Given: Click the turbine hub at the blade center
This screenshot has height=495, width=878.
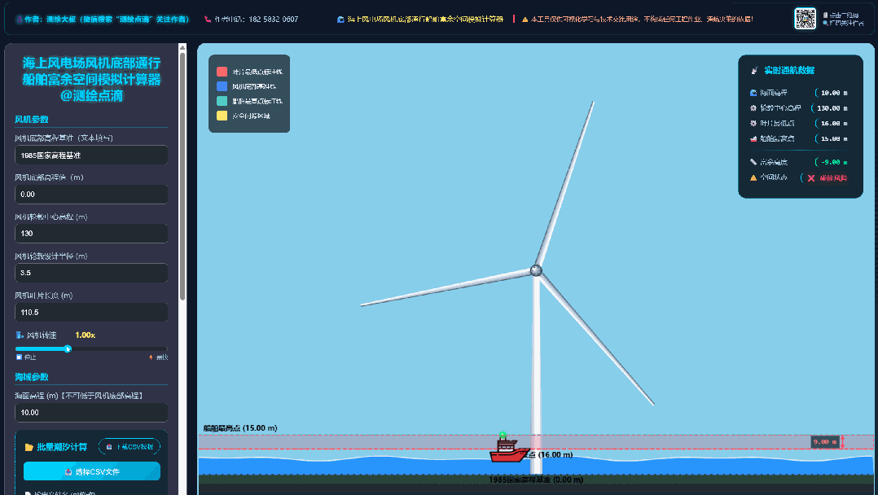Looking at the screenshot, I should pyautogui.click(x=536, y=270).
